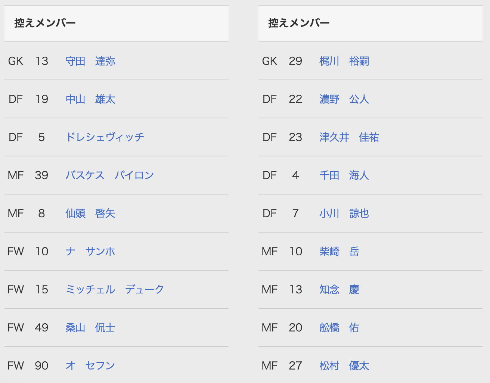Open ドレシェヴィッチ player profile

point(105,137)
